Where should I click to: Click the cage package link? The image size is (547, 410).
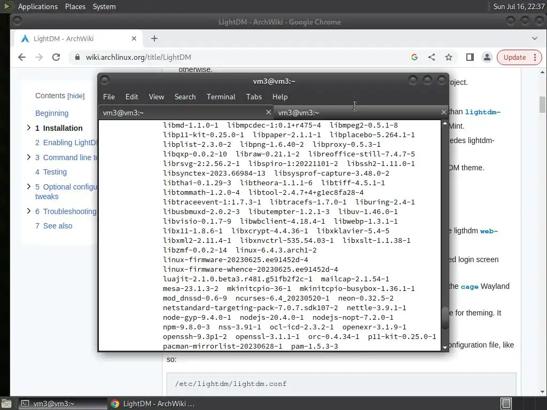pyautogui.click(x=469, y=287)
